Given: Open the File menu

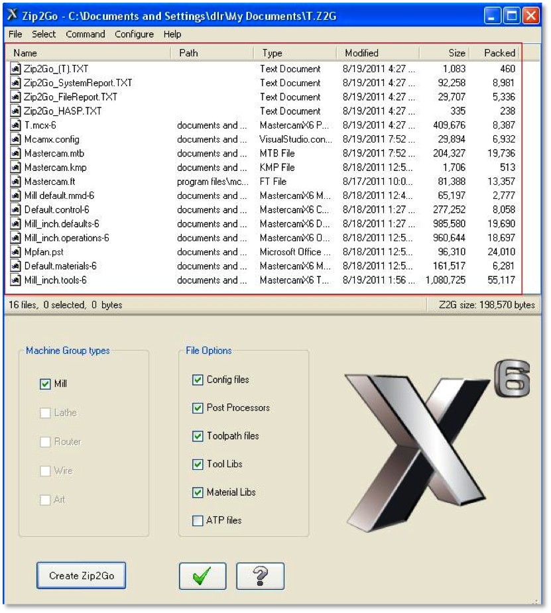Looking at the screenshot, I should 15,34.
